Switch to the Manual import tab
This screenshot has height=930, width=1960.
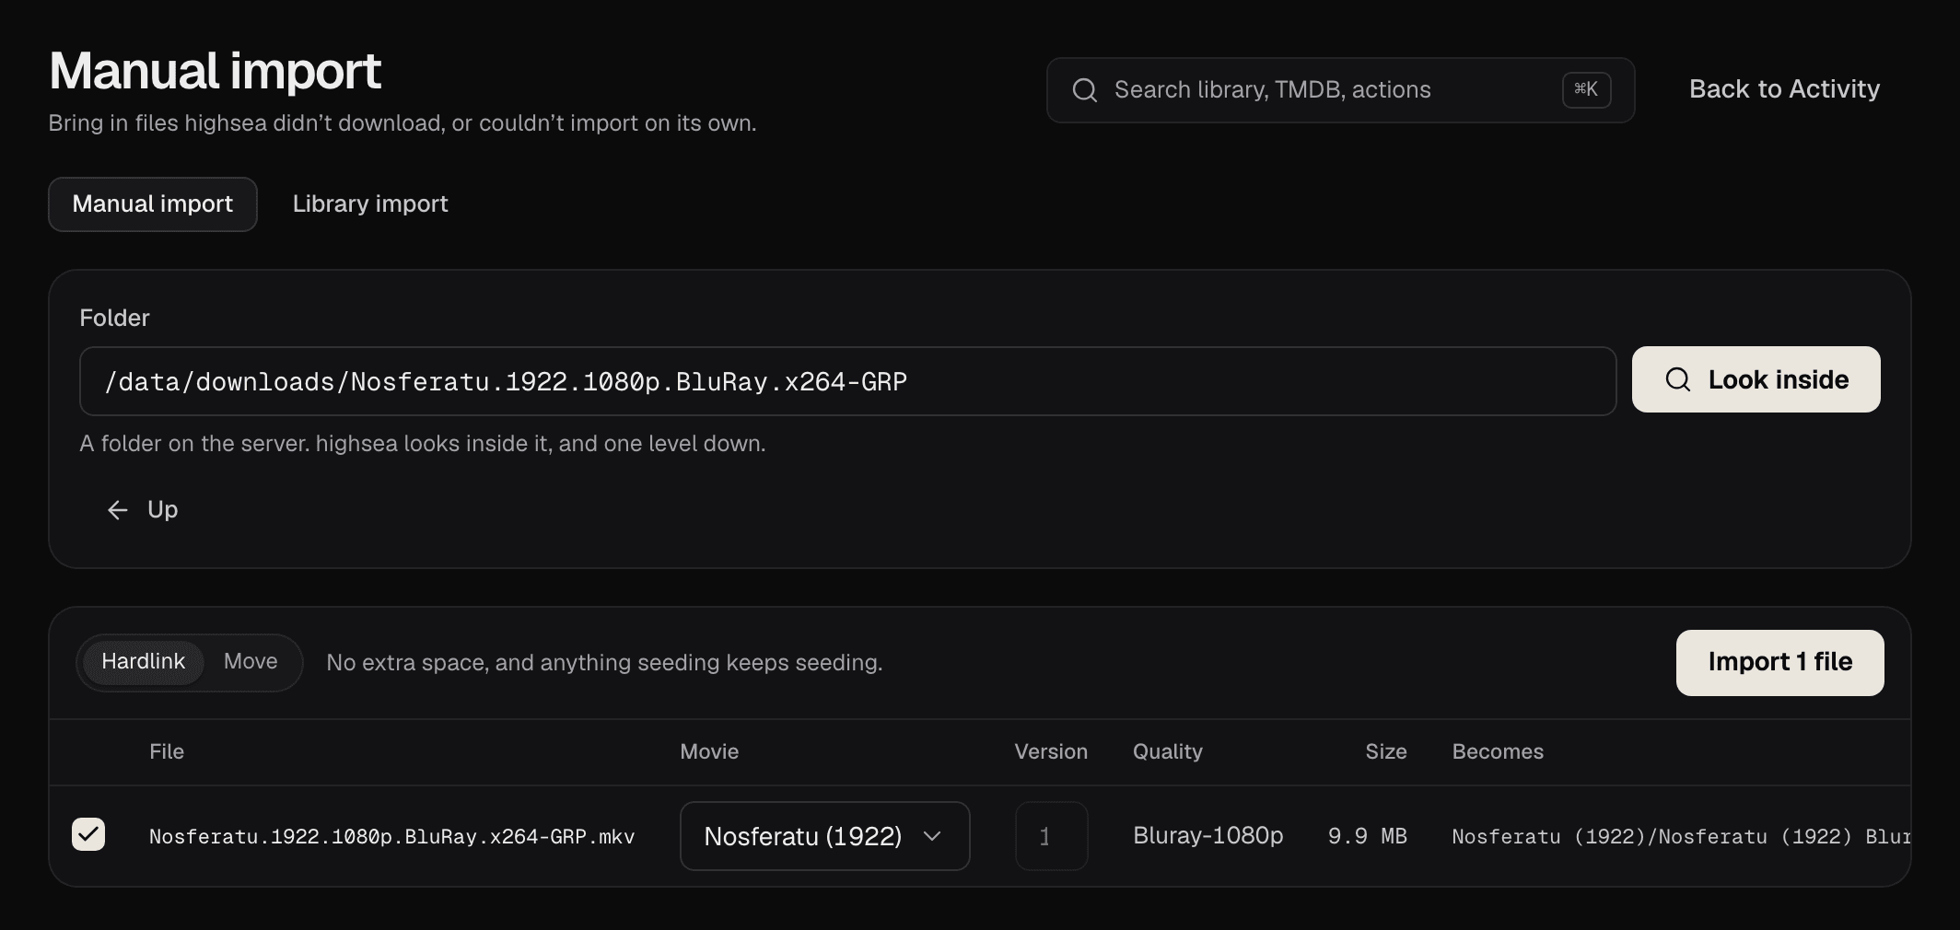[153, 204]
